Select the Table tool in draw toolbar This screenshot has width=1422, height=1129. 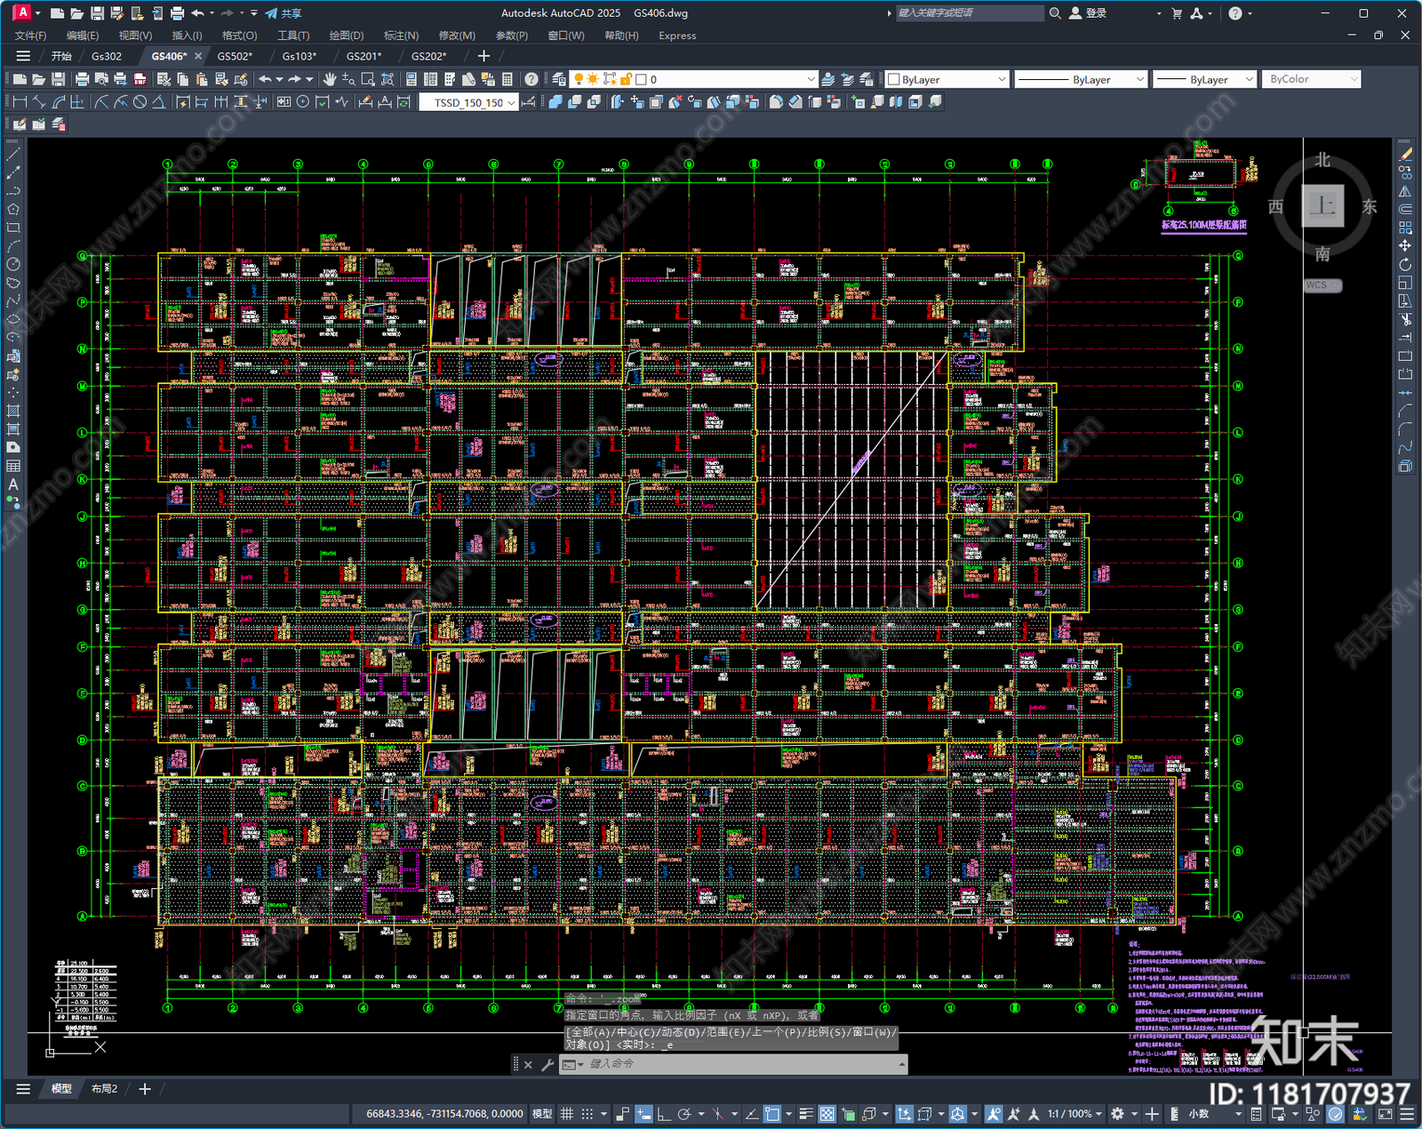coord(13,466)
